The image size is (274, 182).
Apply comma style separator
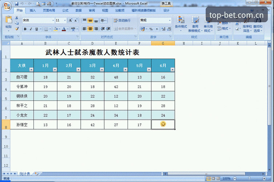pyautogui.click(x=157, y=29)
